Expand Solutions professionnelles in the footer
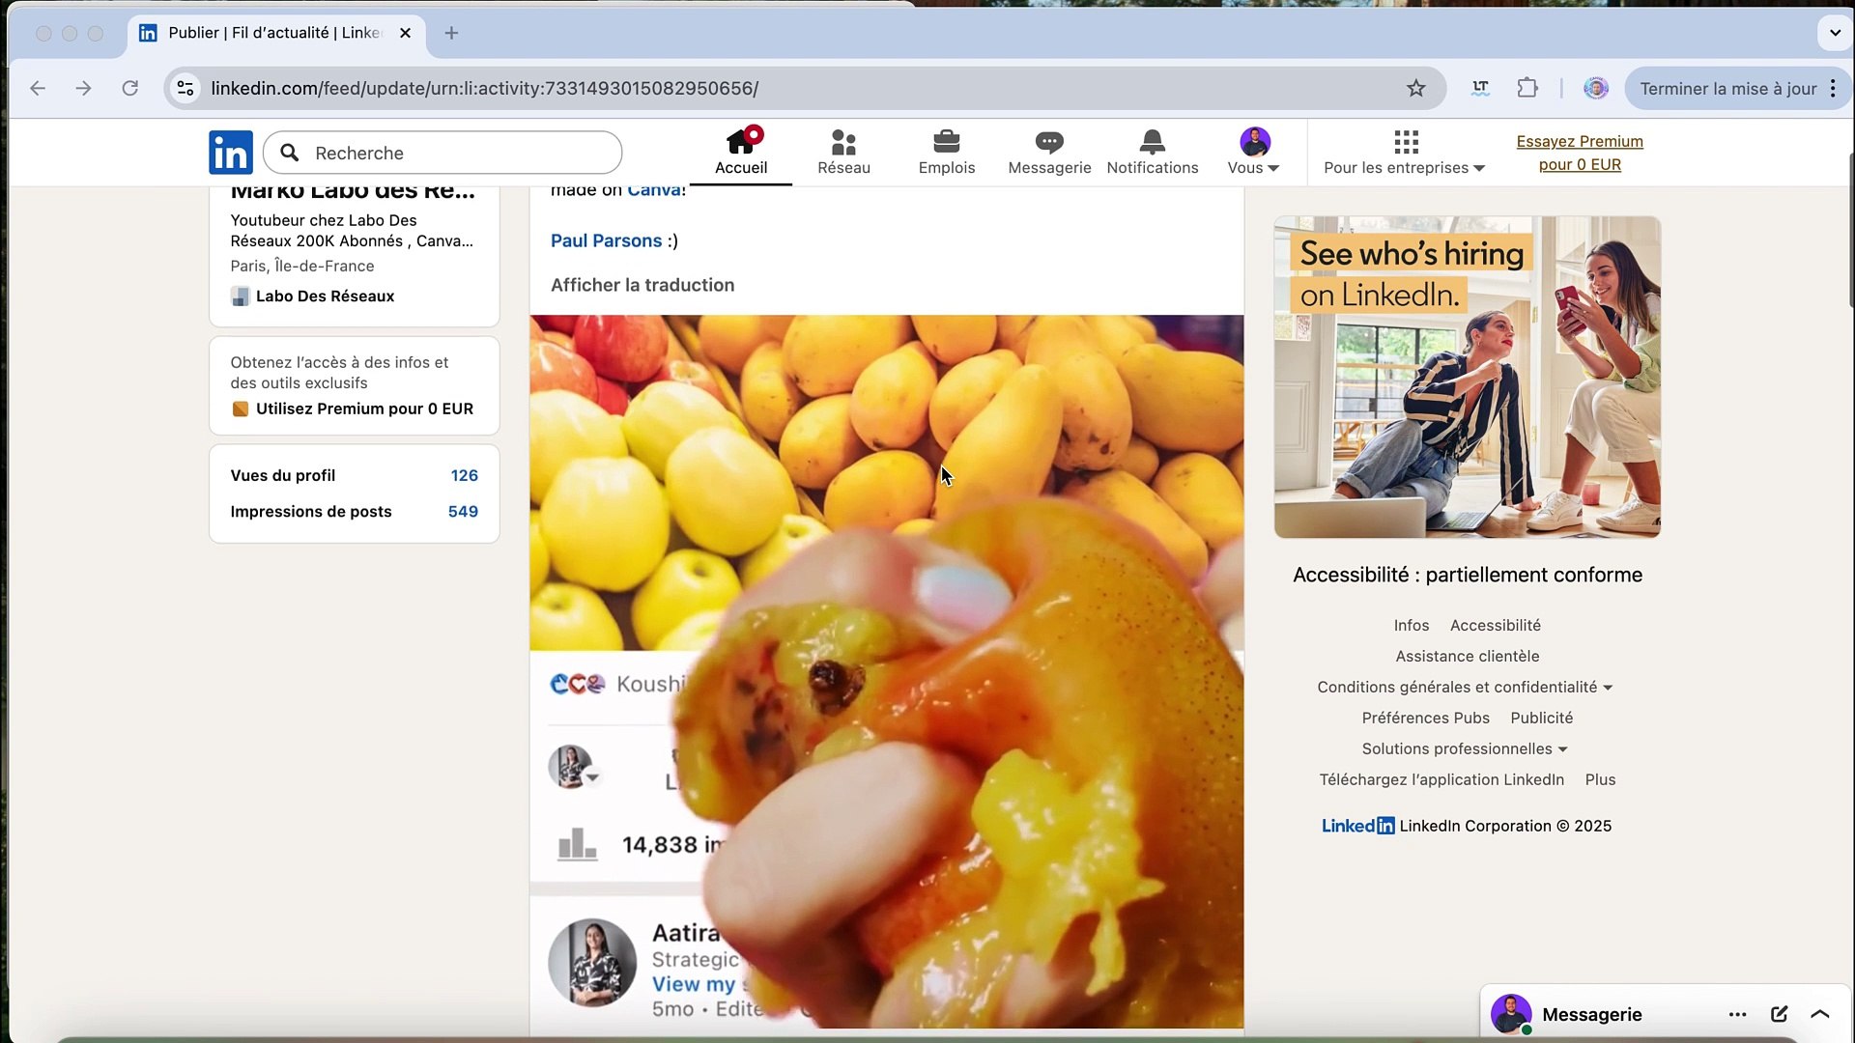This screenshot has width=1855, height=1043. [x=1464, y=748]
